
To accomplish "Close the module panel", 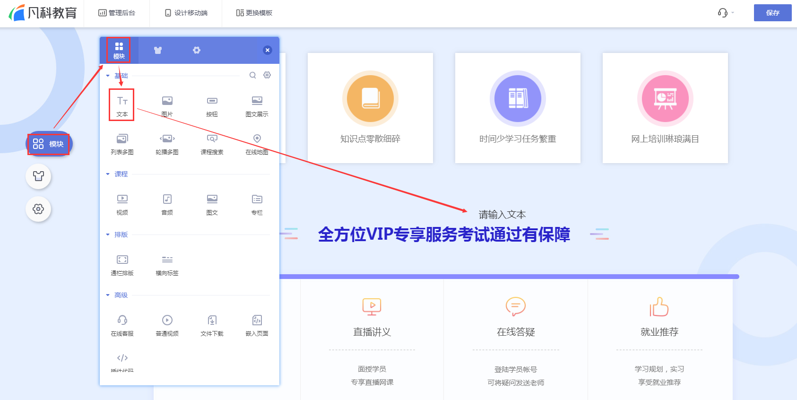I will click(268, 50).
